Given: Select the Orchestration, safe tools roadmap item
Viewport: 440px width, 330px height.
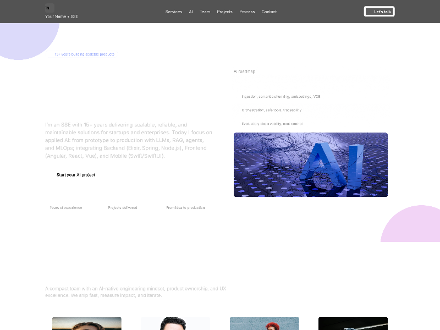Looking at the screenshot, I should (271, 110).
